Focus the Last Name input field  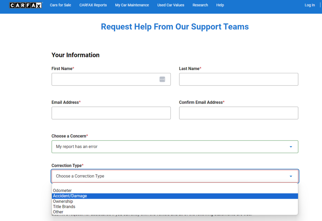pyautogui.click(x=238, y=79)
